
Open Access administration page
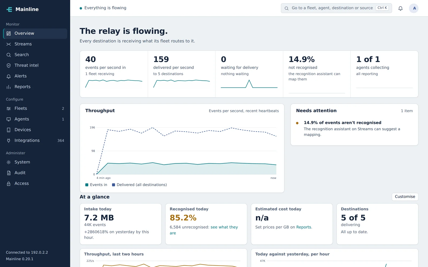35,183
